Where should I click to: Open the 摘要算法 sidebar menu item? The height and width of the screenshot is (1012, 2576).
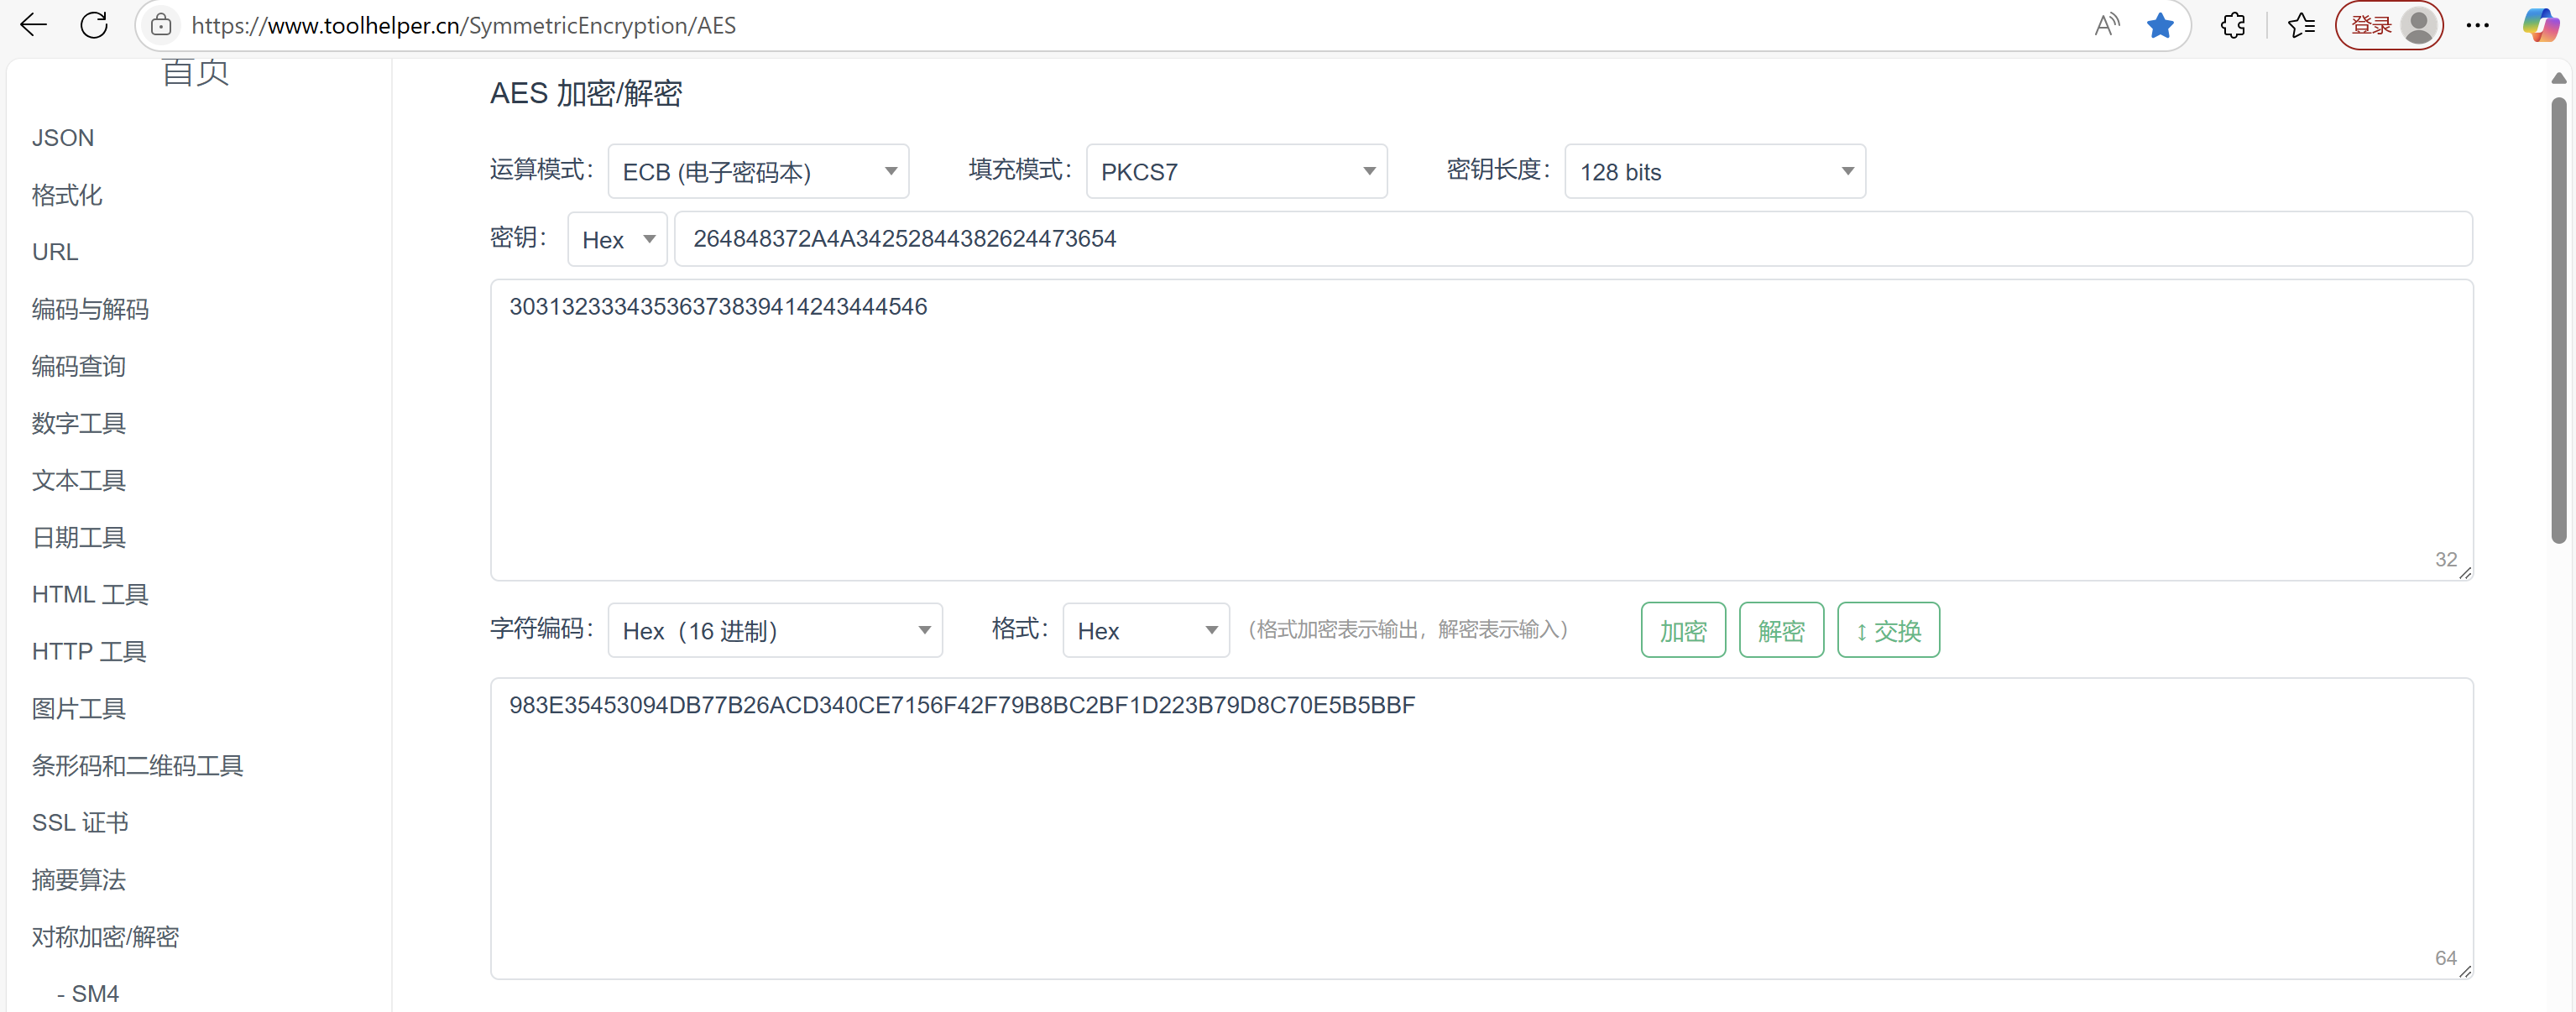click(78, 880)
